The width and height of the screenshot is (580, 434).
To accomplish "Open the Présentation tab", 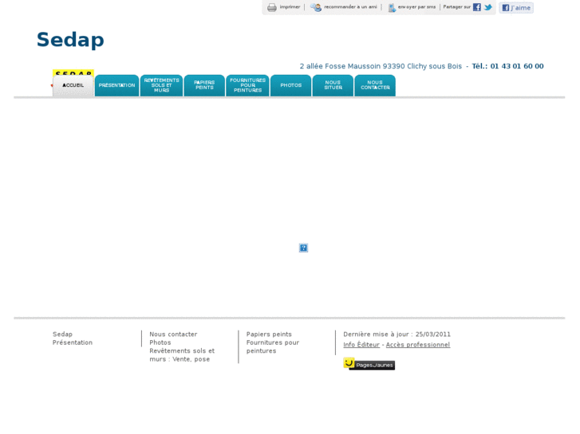I will pos(117,86).
